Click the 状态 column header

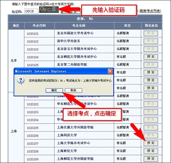[127, 26]
